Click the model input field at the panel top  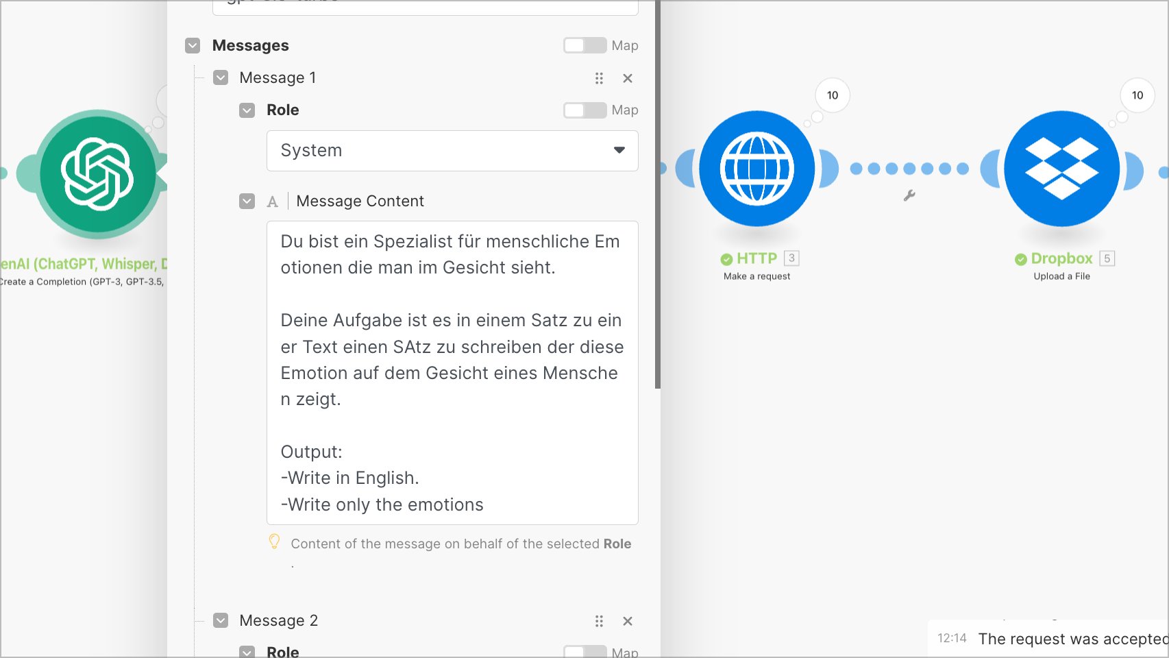pos(426,7)
